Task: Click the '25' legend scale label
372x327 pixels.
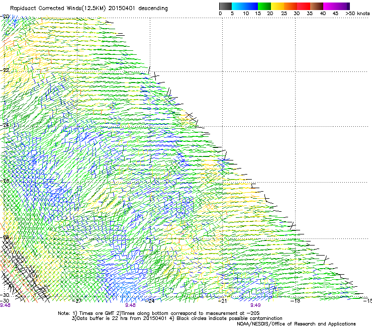Action: coord(284,14)
